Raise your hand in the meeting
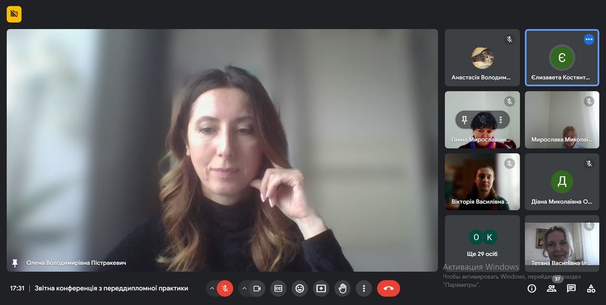The width and height of the screenshot is (606, 305). (x=342, y=288)
